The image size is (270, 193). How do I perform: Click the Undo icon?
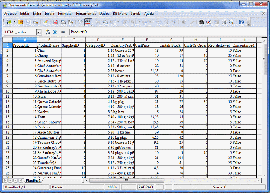pyautogui.click(x=134, y=22)
